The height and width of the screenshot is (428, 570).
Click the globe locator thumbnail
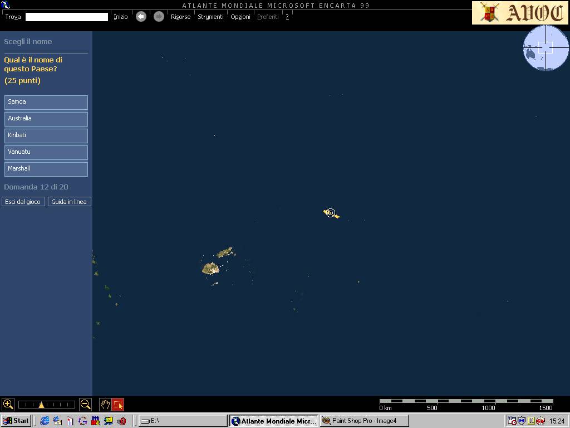point(546,48)
